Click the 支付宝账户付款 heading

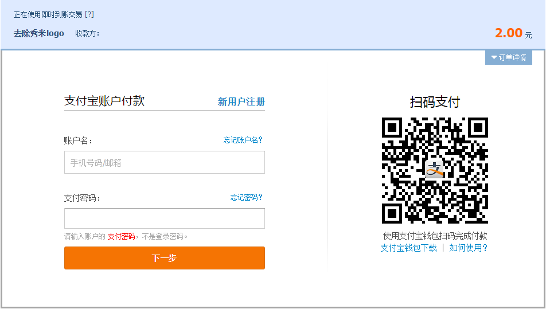pos(104,101)
